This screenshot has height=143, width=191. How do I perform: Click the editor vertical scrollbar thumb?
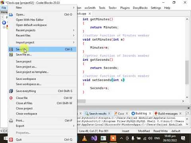187,72
